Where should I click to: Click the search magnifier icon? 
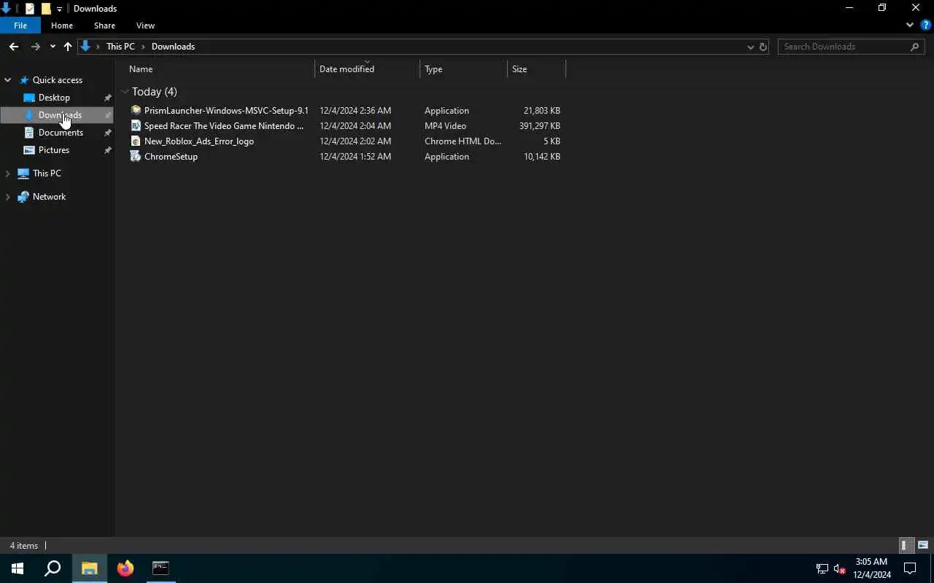[915, 47]
